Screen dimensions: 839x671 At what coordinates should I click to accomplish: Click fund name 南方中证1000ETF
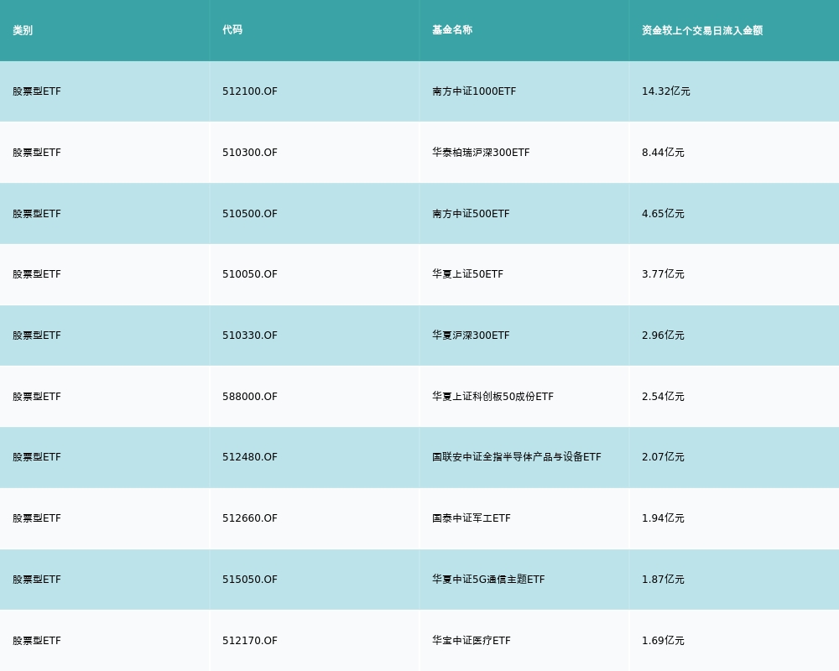pos(474,91)
